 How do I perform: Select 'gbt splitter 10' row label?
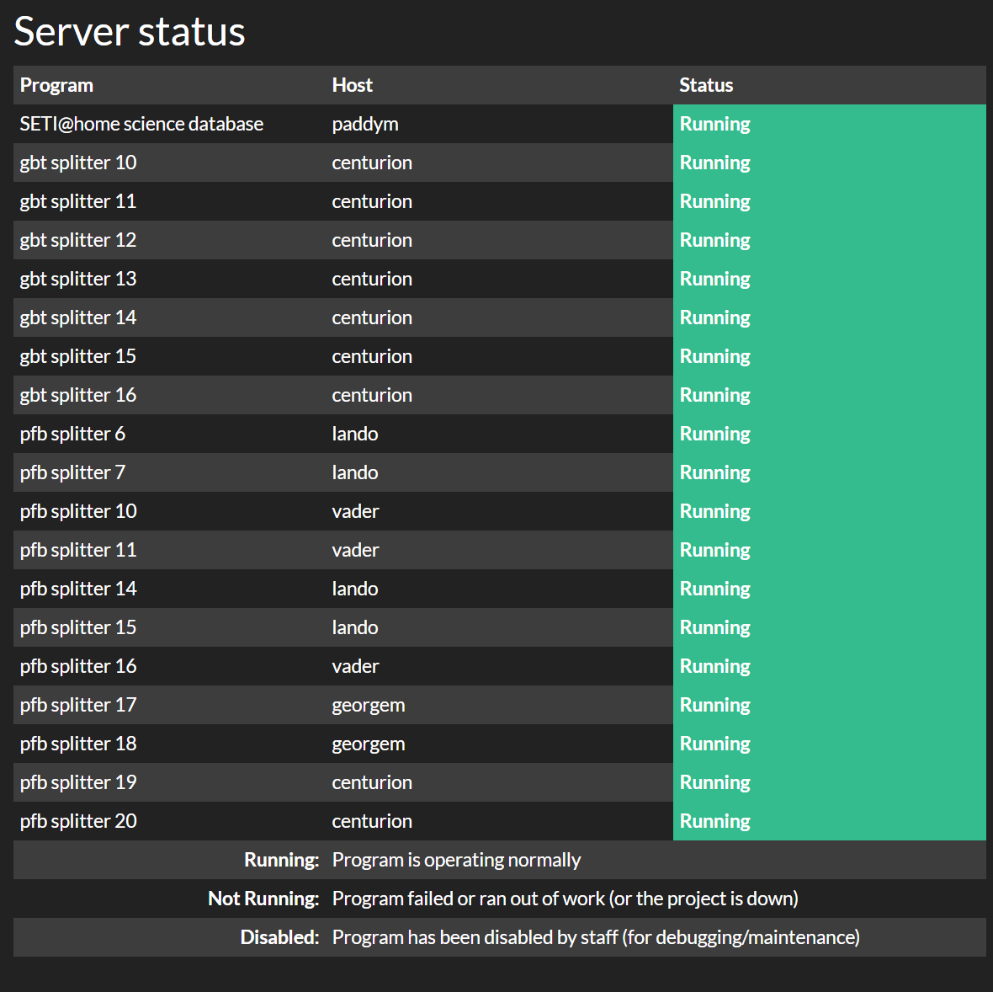pos(78,163)
